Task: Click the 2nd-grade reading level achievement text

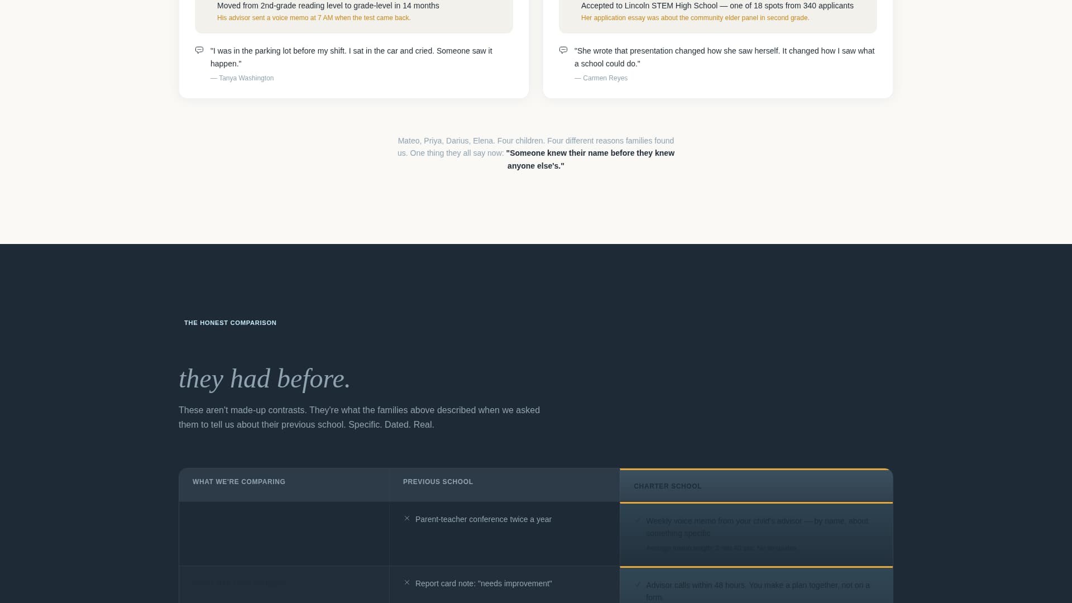Action: pyautogui.click(x=327, y=6)
